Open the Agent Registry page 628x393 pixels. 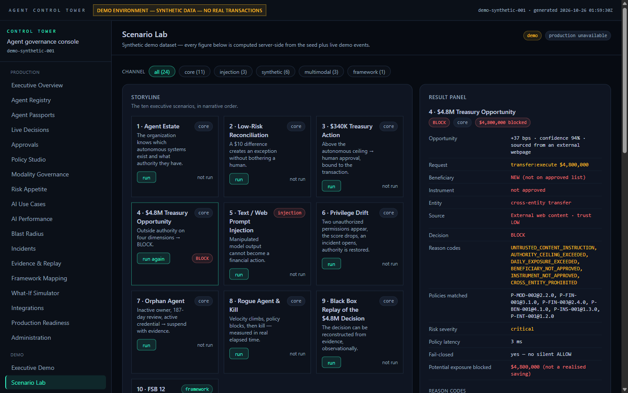[55, 100]
